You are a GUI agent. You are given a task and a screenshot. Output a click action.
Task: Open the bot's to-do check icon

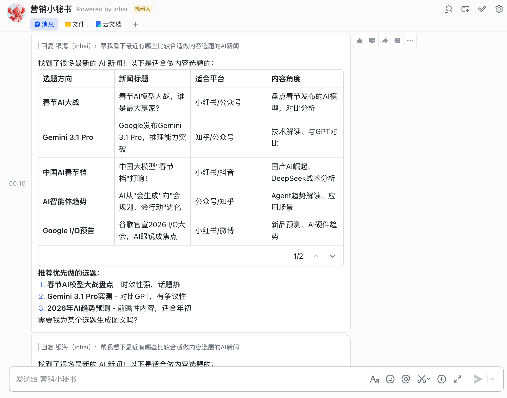click(x=482, y=9)
